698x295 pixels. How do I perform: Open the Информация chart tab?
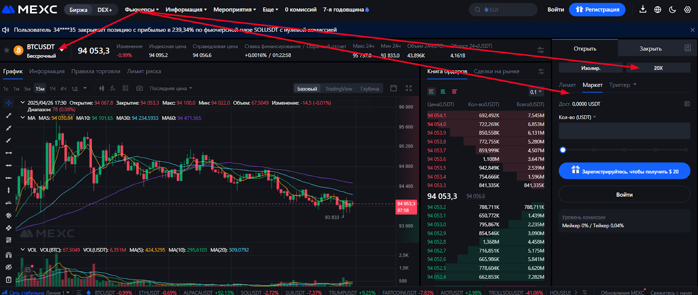click(x=47, y=72)
